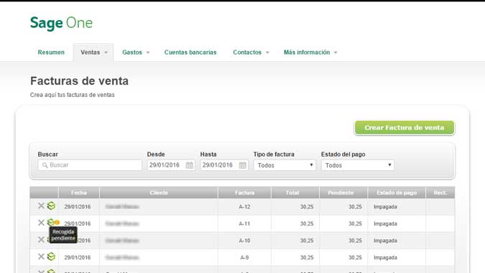Open the Ventas menu tab
This screenshot has width=485, height=273.
pos(93,52)
